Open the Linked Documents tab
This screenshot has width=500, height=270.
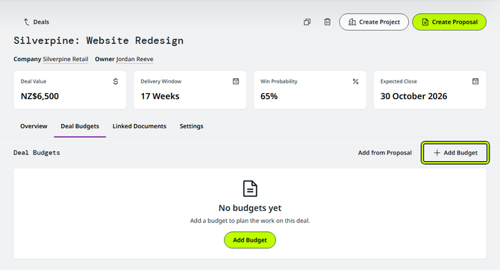[x=140, y=126]
